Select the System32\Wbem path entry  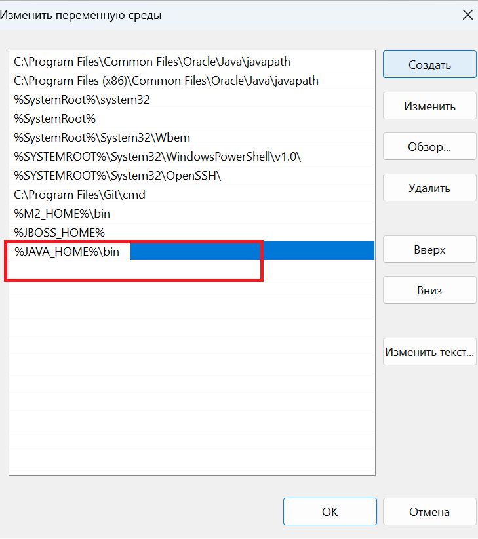coord(102,138)
